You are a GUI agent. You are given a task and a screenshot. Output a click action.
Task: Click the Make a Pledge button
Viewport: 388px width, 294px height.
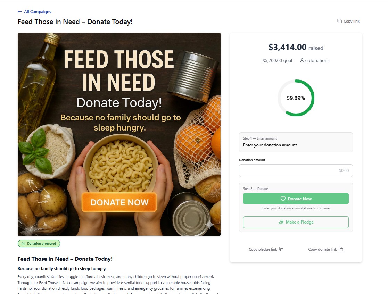coord(296,222)
